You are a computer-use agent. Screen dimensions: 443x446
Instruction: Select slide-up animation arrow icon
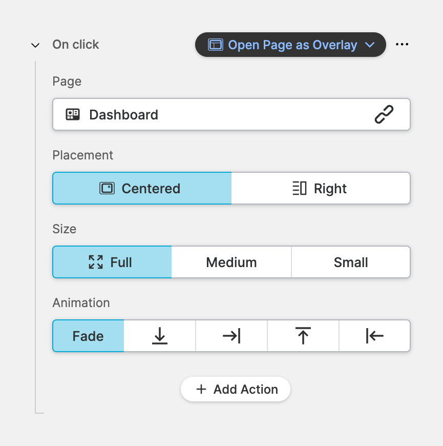[x=303, y=336]
